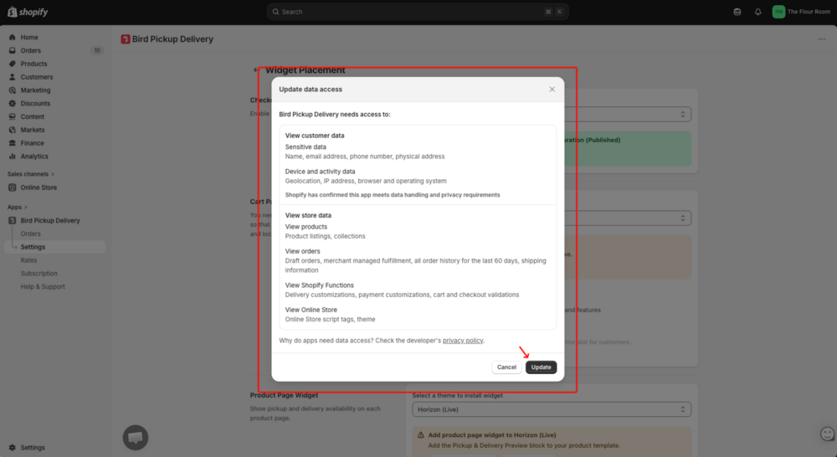The height and width of the screenshot is (457, 837).
Task: Click The Flour Room avatar
Action: pos(778,12)
